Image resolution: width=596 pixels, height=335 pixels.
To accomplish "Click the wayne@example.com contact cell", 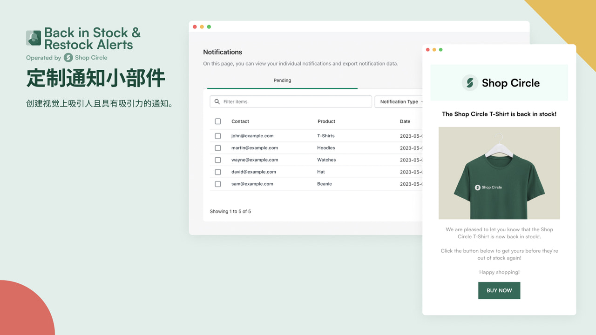I will tap(255, 160).
